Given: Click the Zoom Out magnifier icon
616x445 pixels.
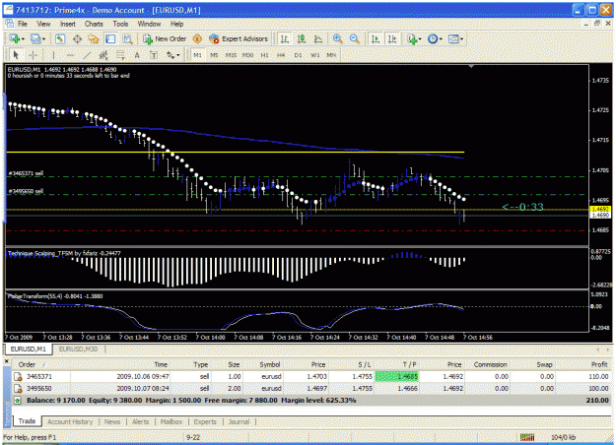Looking at the screenshot, I should tap(355, 38).
